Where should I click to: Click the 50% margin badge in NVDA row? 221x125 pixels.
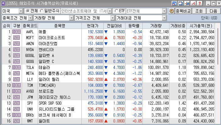click(16, 49)
